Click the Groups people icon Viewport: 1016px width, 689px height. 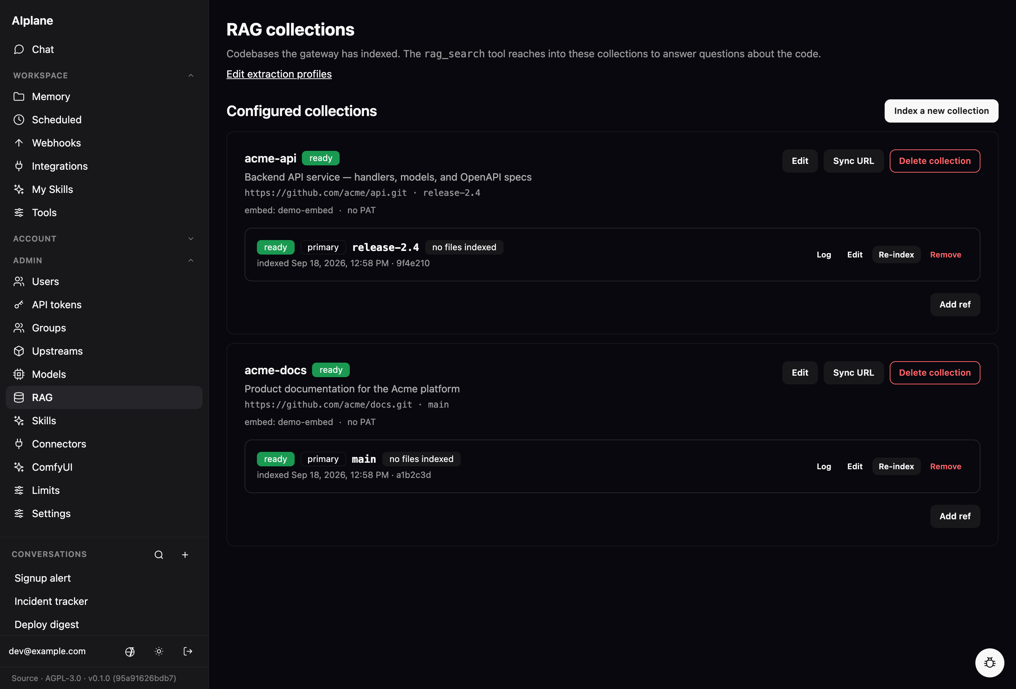click(19, 328)
